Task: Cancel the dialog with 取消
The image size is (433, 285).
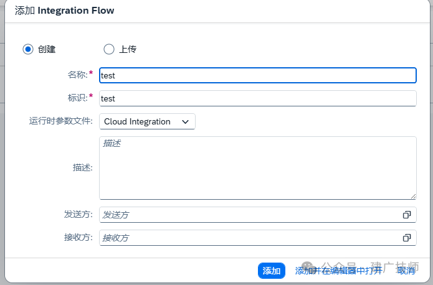Action: pos(406,271)
